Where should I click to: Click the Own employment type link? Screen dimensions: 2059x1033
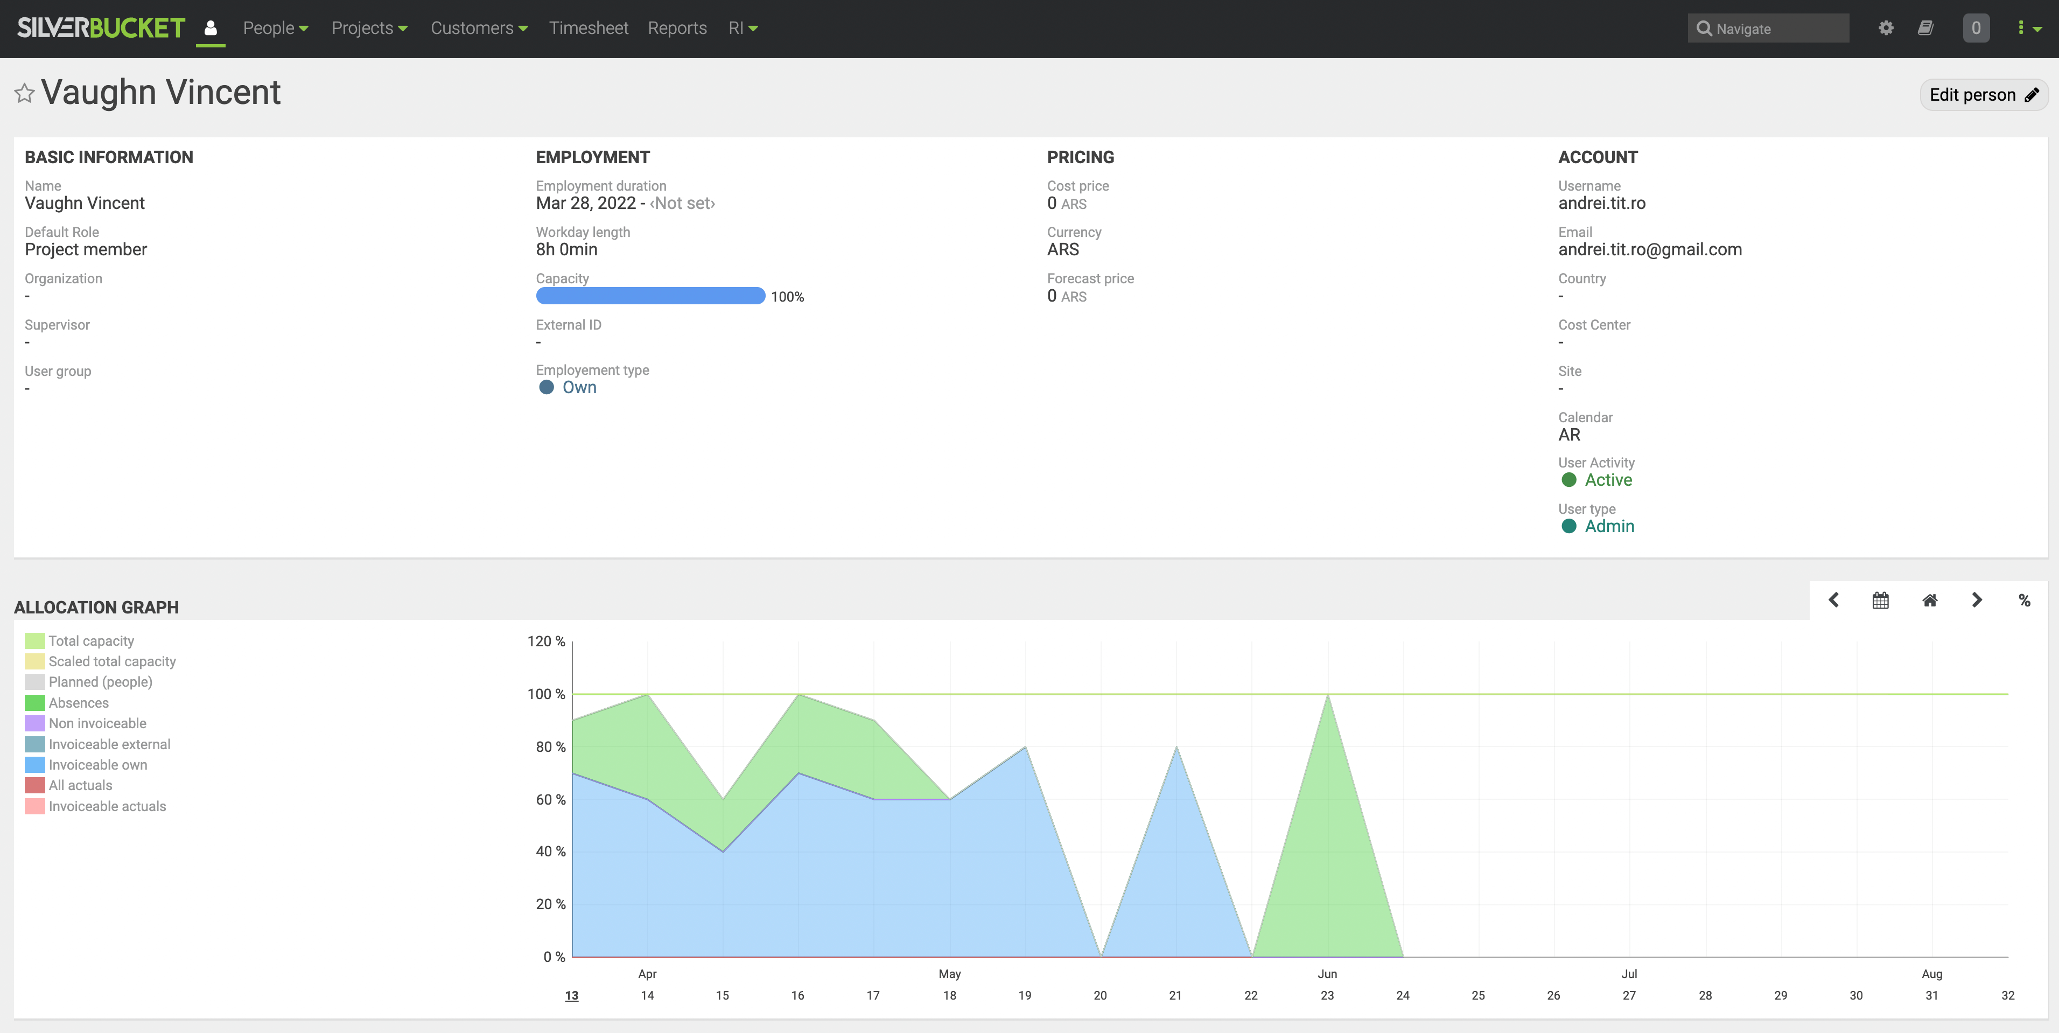[579, 387]
